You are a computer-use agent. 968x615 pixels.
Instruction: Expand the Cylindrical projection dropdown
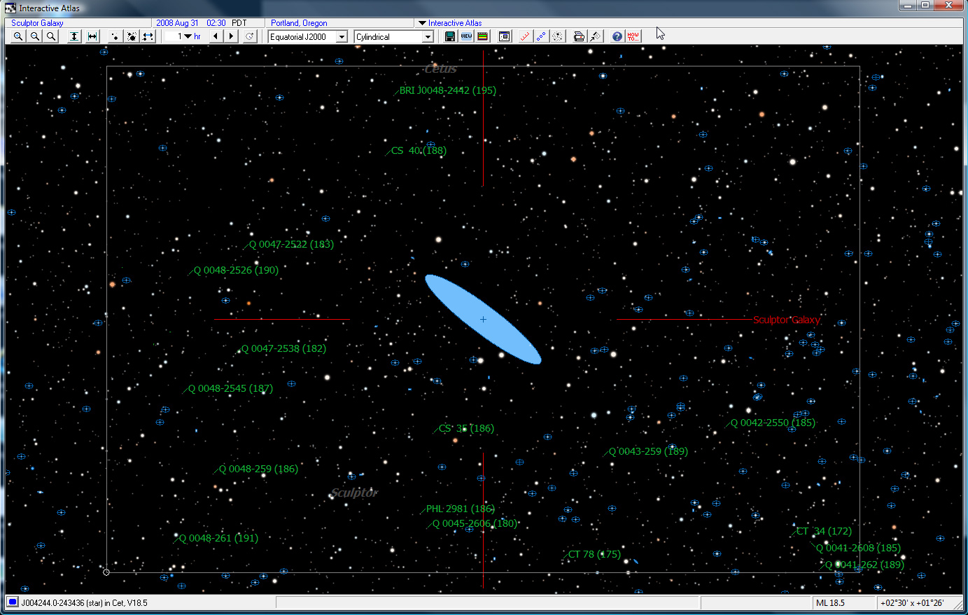click(428, 37)
